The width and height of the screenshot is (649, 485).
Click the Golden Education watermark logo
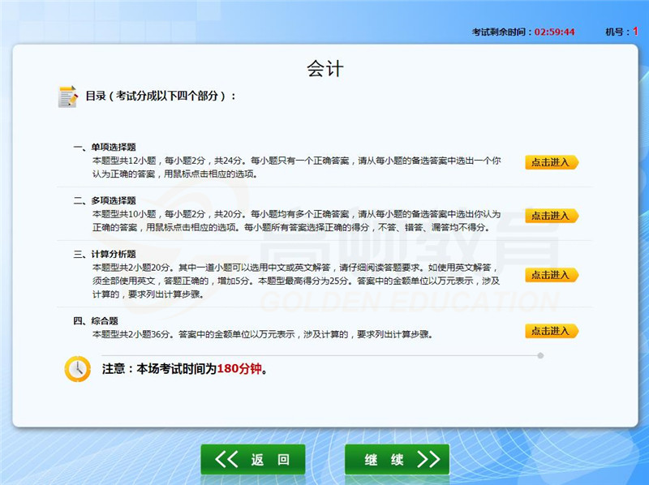coord(365,251)
